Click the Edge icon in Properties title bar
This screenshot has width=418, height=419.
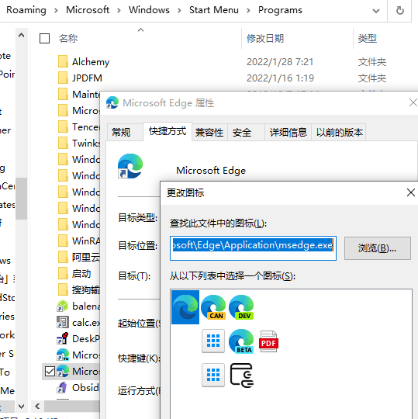pos(112,102)
